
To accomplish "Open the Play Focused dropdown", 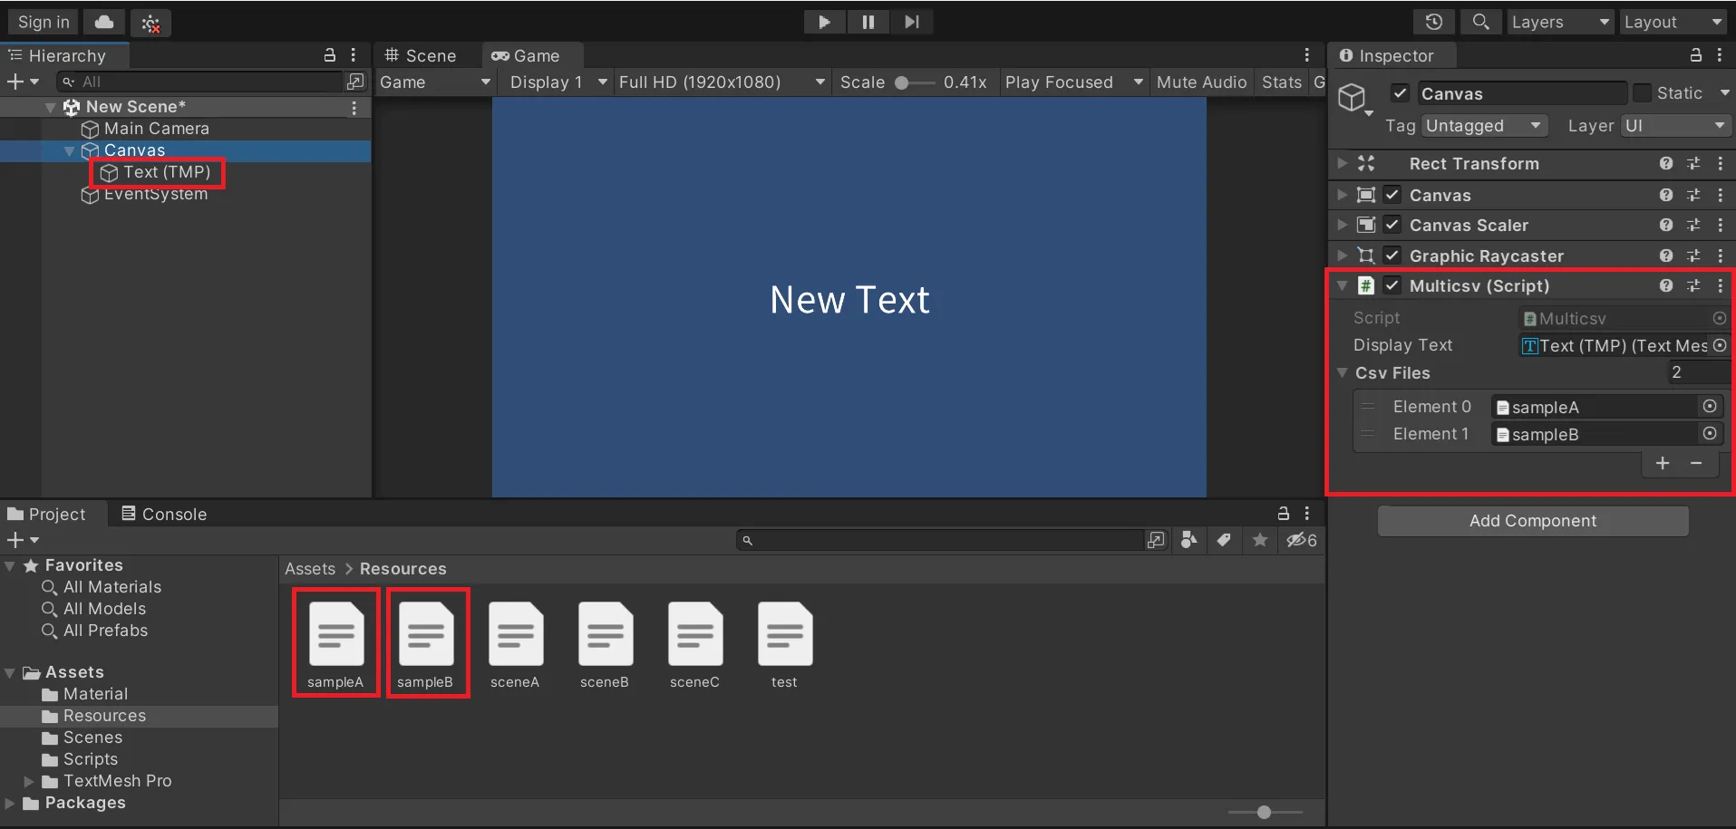I will point(1073,82).
